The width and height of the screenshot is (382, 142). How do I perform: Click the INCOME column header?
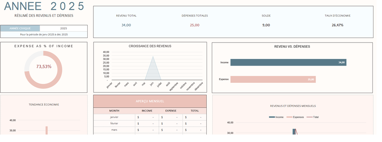(147, 111)
